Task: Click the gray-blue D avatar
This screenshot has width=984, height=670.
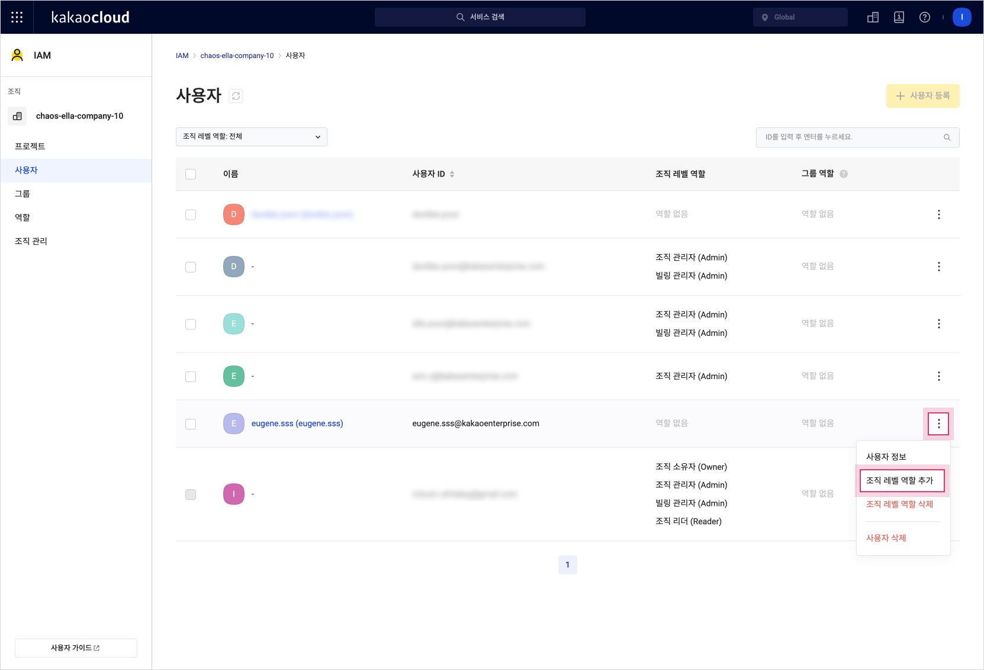Action: click(234, 267)
